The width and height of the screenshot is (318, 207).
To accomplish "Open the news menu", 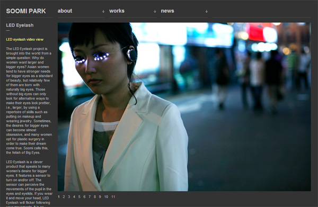I will pos(167,11).
